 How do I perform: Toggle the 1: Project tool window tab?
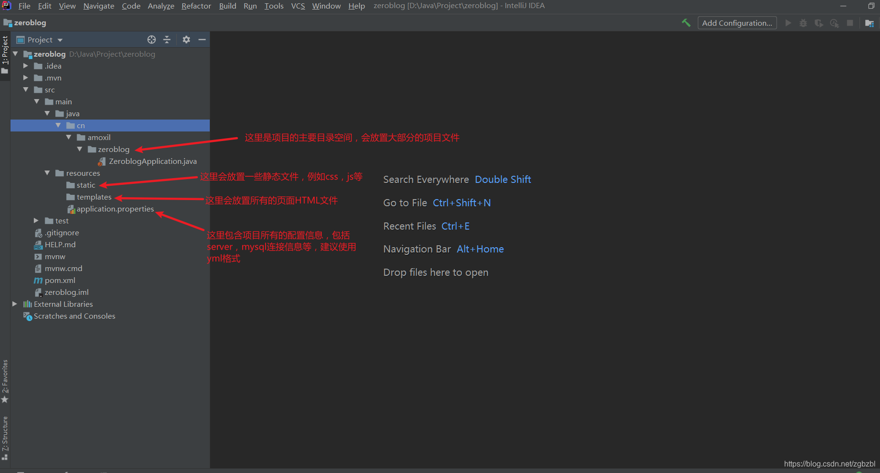[5, 55]
